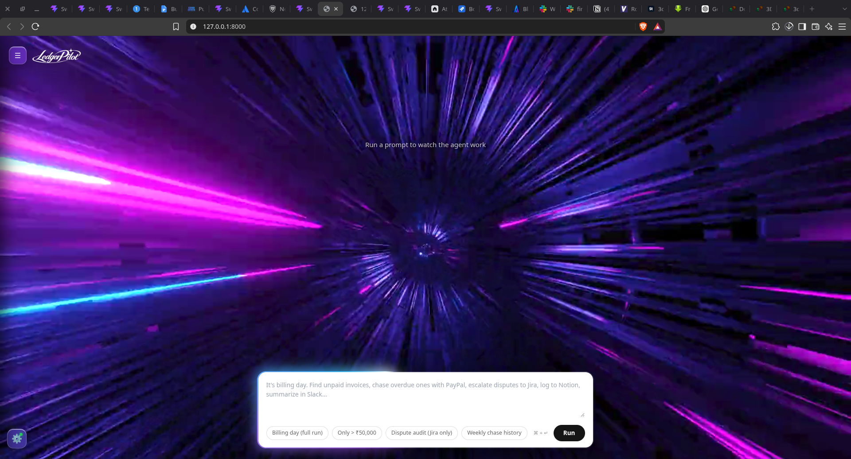
Task: Switch to the Jira tab labeled Bc
Action: click(466, 9)
